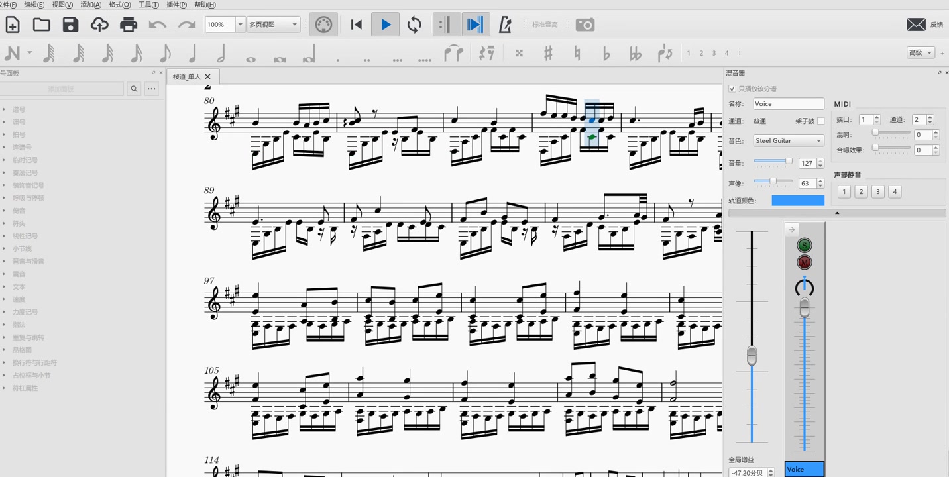Select voice 1 in note toolbar
The height and width of the screenshot is (477, 949).
coord(689,53)
